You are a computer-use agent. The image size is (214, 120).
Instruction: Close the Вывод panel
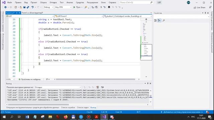click(x=150, y=83)
